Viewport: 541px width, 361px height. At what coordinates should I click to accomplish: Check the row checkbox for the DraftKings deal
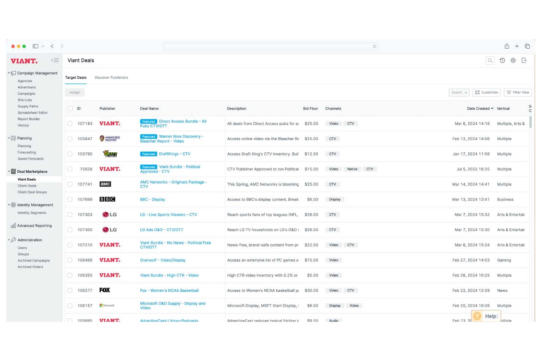point(70,154)
